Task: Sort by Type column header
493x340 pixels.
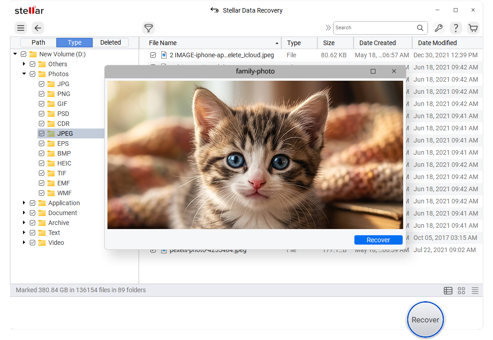Action: tap(299, 43)
